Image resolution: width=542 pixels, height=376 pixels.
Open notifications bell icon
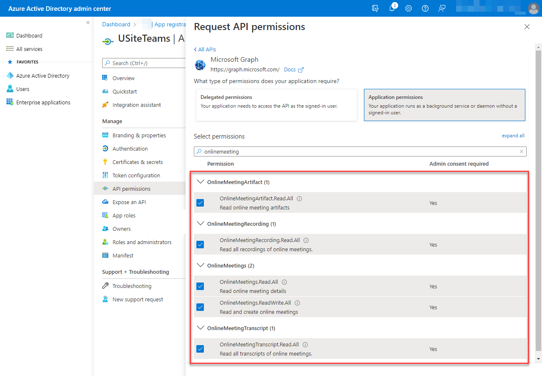(392, 8)
